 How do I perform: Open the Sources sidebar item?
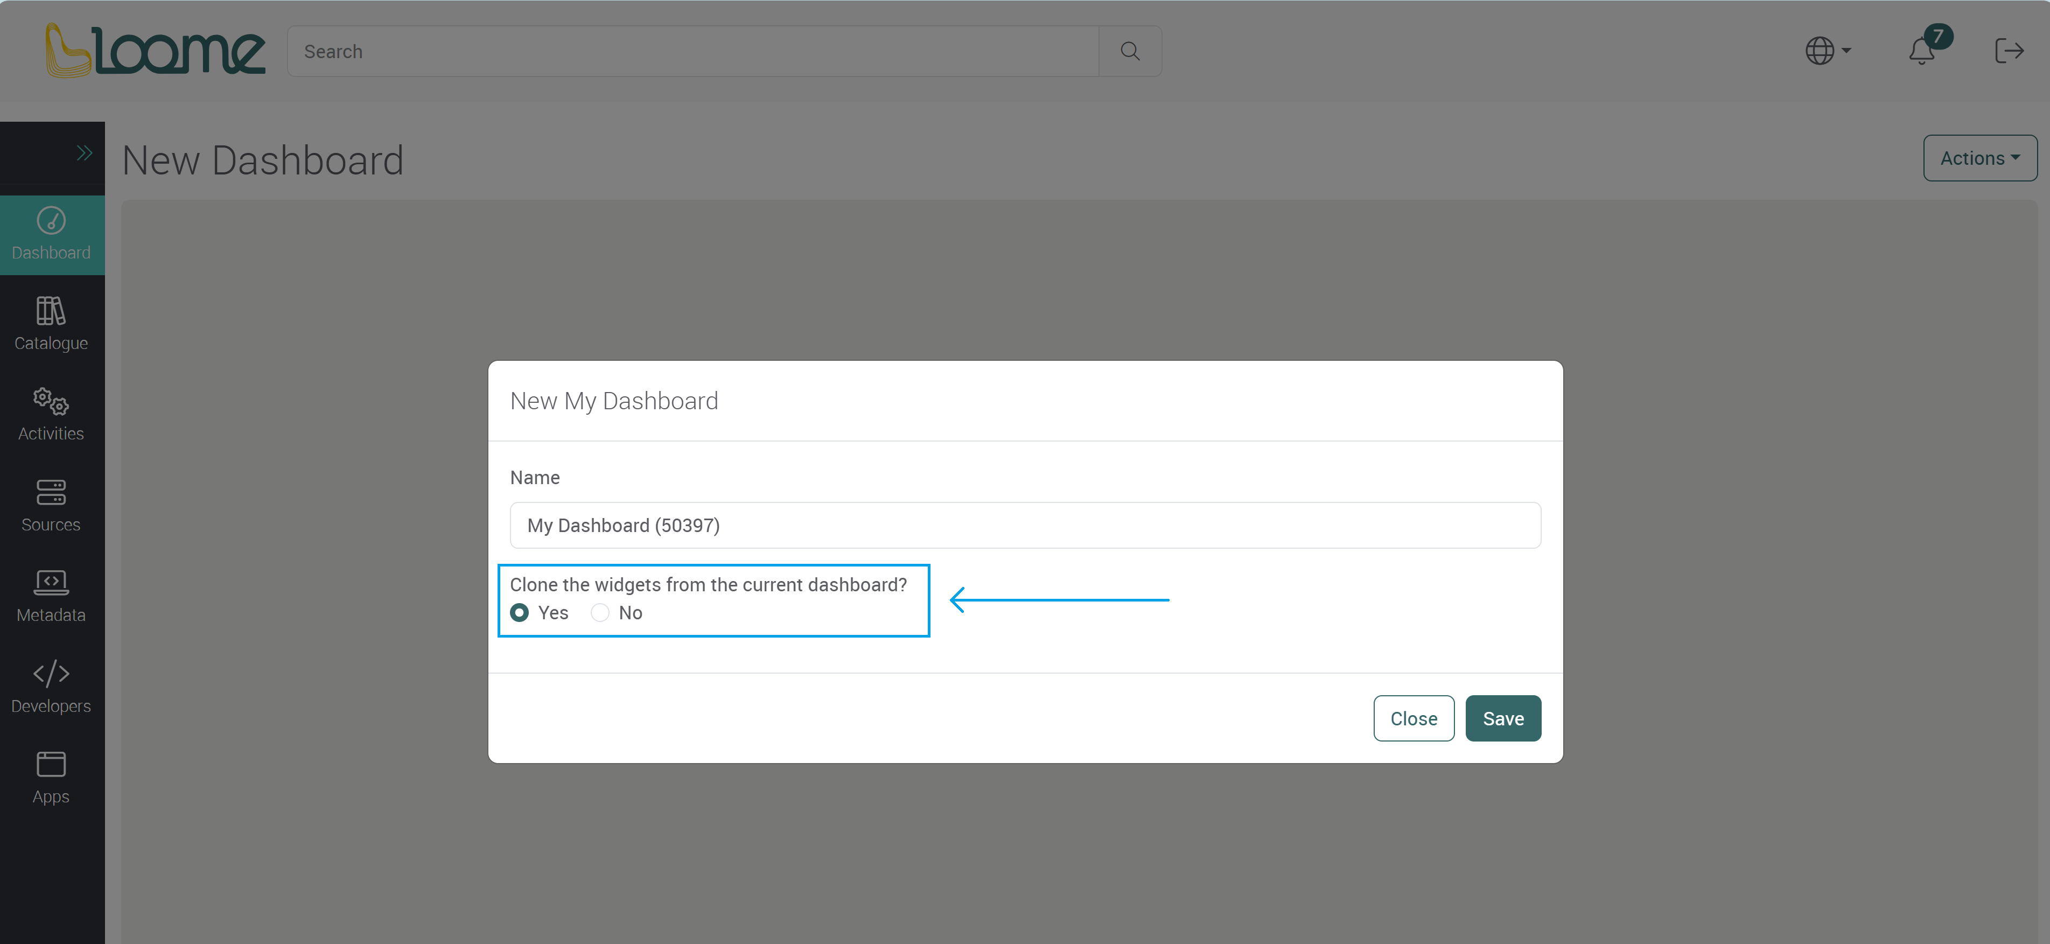coord(52,506)
